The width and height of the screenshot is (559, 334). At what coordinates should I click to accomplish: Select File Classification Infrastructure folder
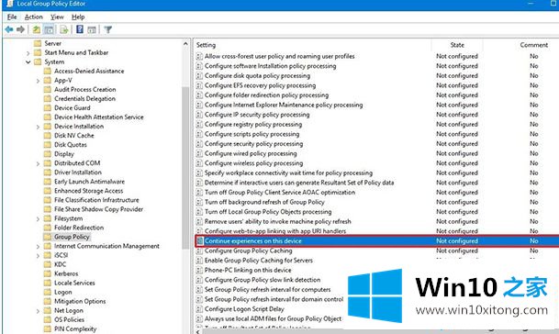point(96,200)
